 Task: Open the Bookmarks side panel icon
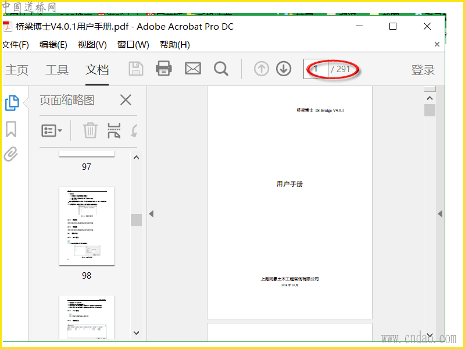pos(11,129)
